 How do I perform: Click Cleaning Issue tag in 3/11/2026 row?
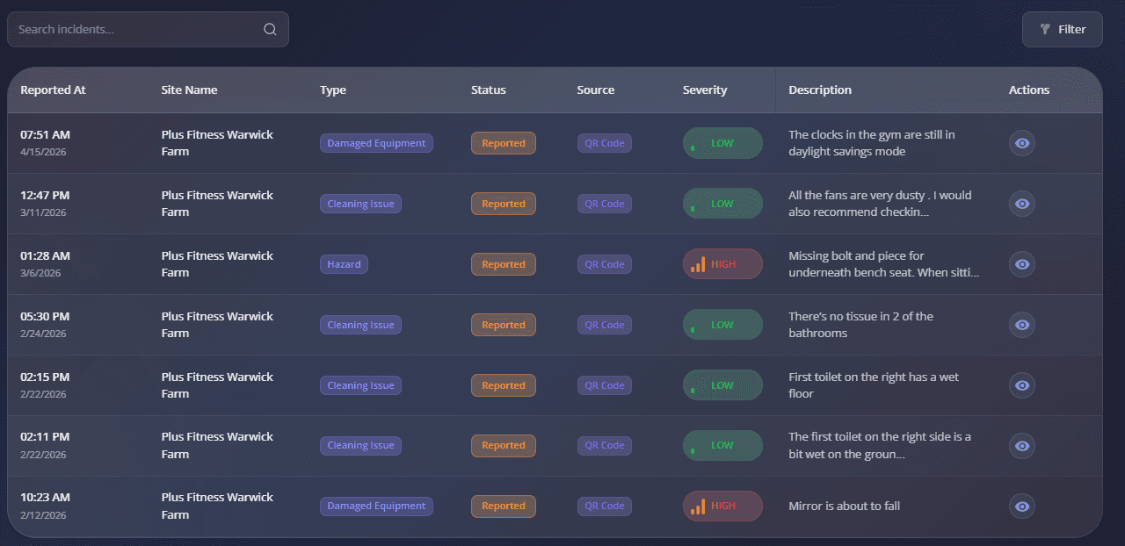pos(360,204)
